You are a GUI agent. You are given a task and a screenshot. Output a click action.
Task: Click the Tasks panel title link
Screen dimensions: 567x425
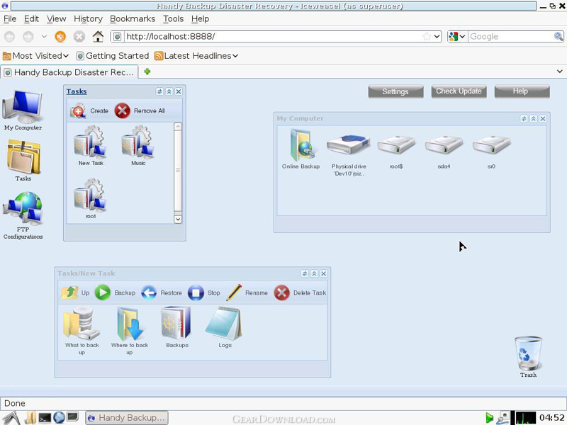coord(77,91)
